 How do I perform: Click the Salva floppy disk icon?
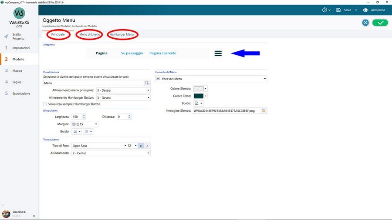click(x=338, y=10)
